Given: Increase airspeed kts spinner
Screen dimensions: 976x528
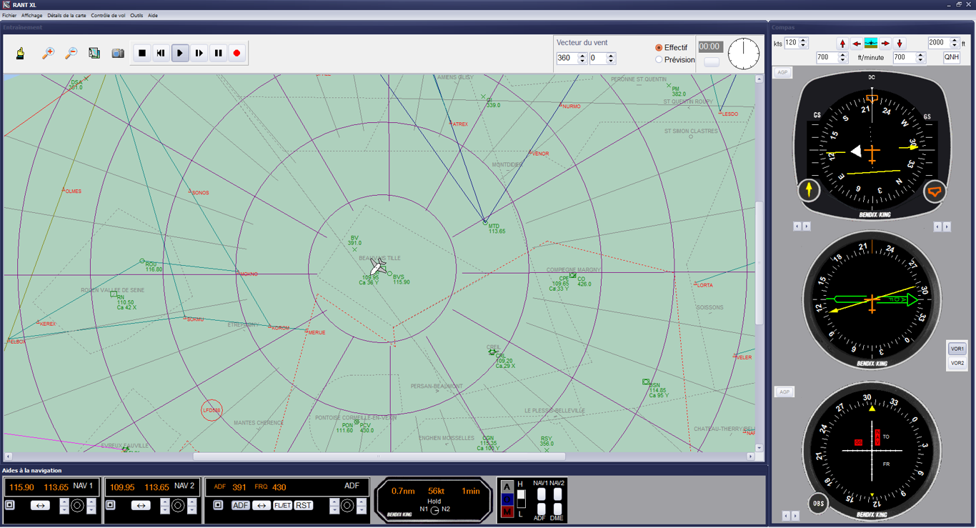Looking at the screenshot, I should tap(803, 40).
